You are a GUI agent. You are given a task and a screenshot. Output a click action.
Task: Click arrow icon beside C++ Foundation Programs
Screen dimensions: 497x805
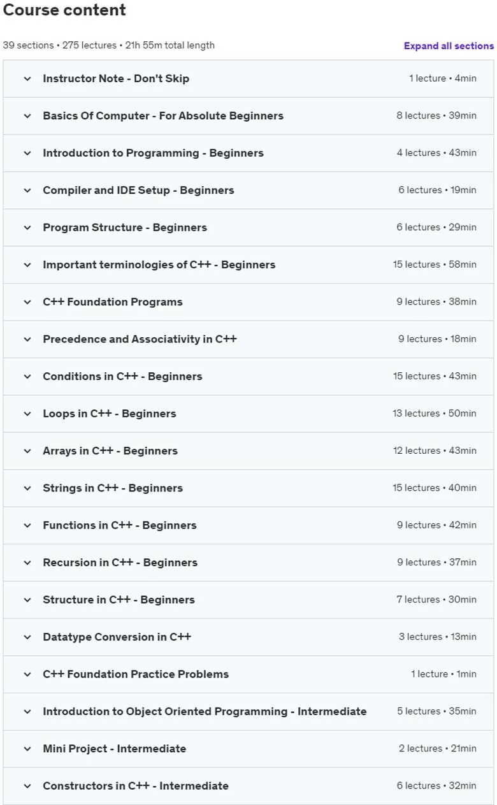pyautogui.click(x=27, y=302)
